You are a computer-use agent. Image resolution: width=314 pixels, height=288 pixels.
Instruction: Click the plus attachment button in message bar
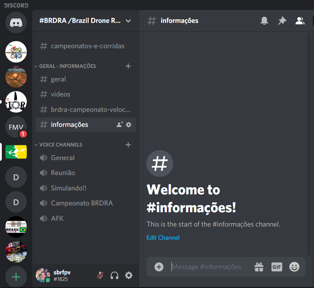click(159, 267)
